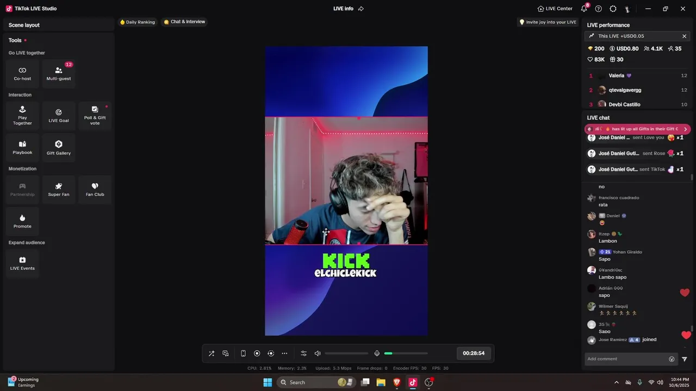Select ranked viewer Devbi Castillo
The image size is (696, 391).
click(638, 104)
